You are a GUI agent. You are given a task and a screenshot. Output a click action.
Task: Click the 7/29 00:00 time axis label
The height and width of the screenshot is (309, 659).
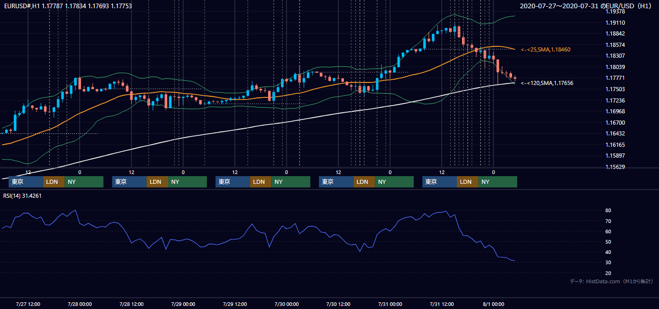tap(183, 304)
